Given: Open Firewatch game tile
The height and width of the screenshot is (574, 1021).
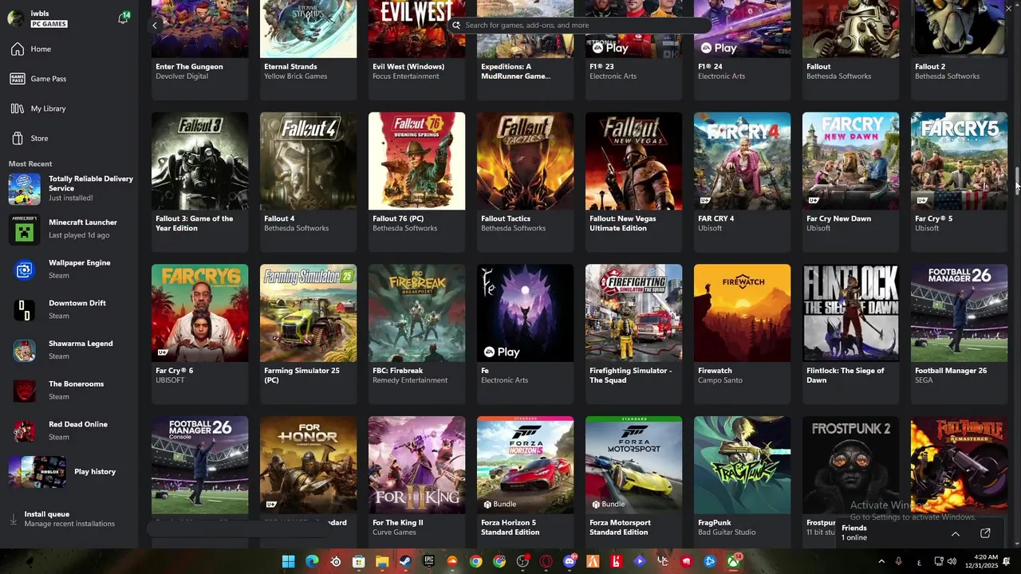Looking at the screenshot, I should (742, 334).
